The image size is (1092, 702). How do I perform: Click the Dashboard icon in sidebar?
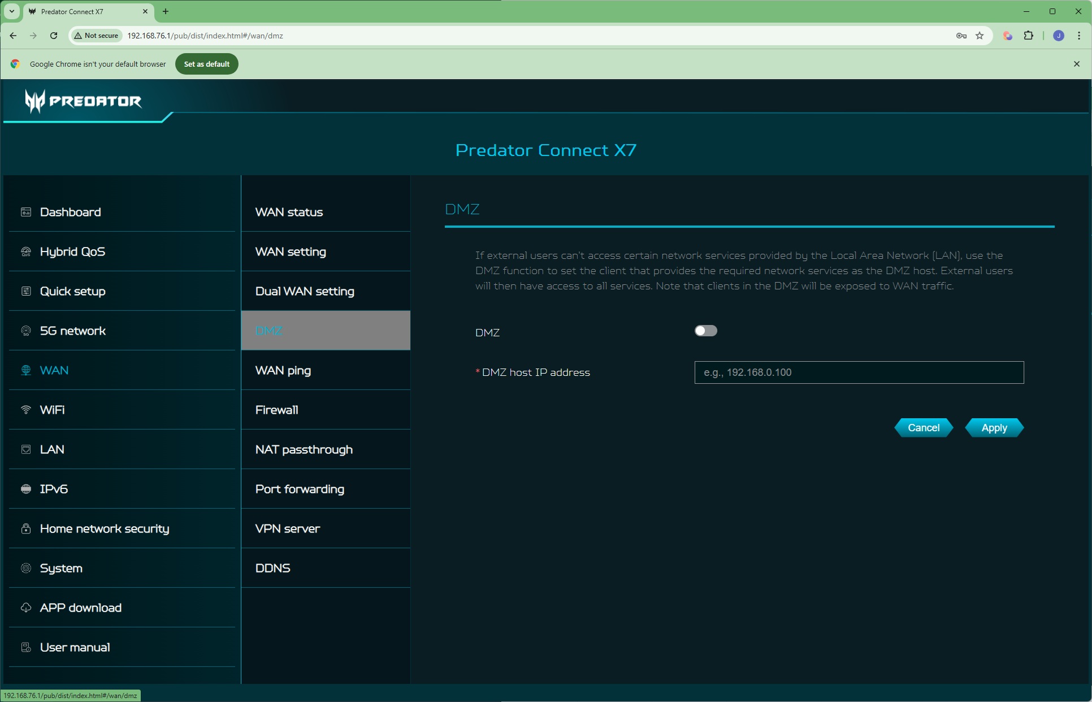[26, 212]
